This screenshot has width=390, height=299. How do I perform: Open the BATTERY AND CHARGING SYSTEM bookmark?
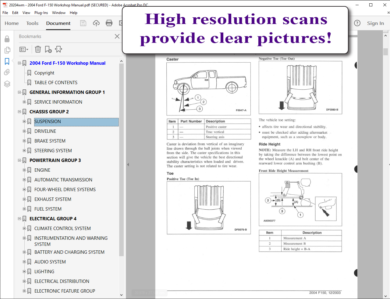69,252
